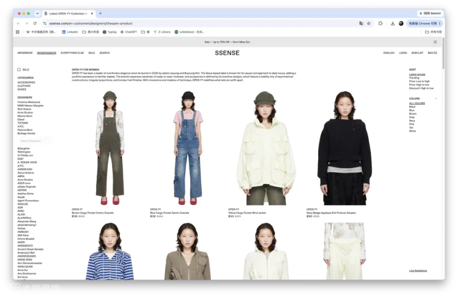Screen dimensions: 458x297
Task: Click the LOGIN link
Action: (x=403, y=53)
